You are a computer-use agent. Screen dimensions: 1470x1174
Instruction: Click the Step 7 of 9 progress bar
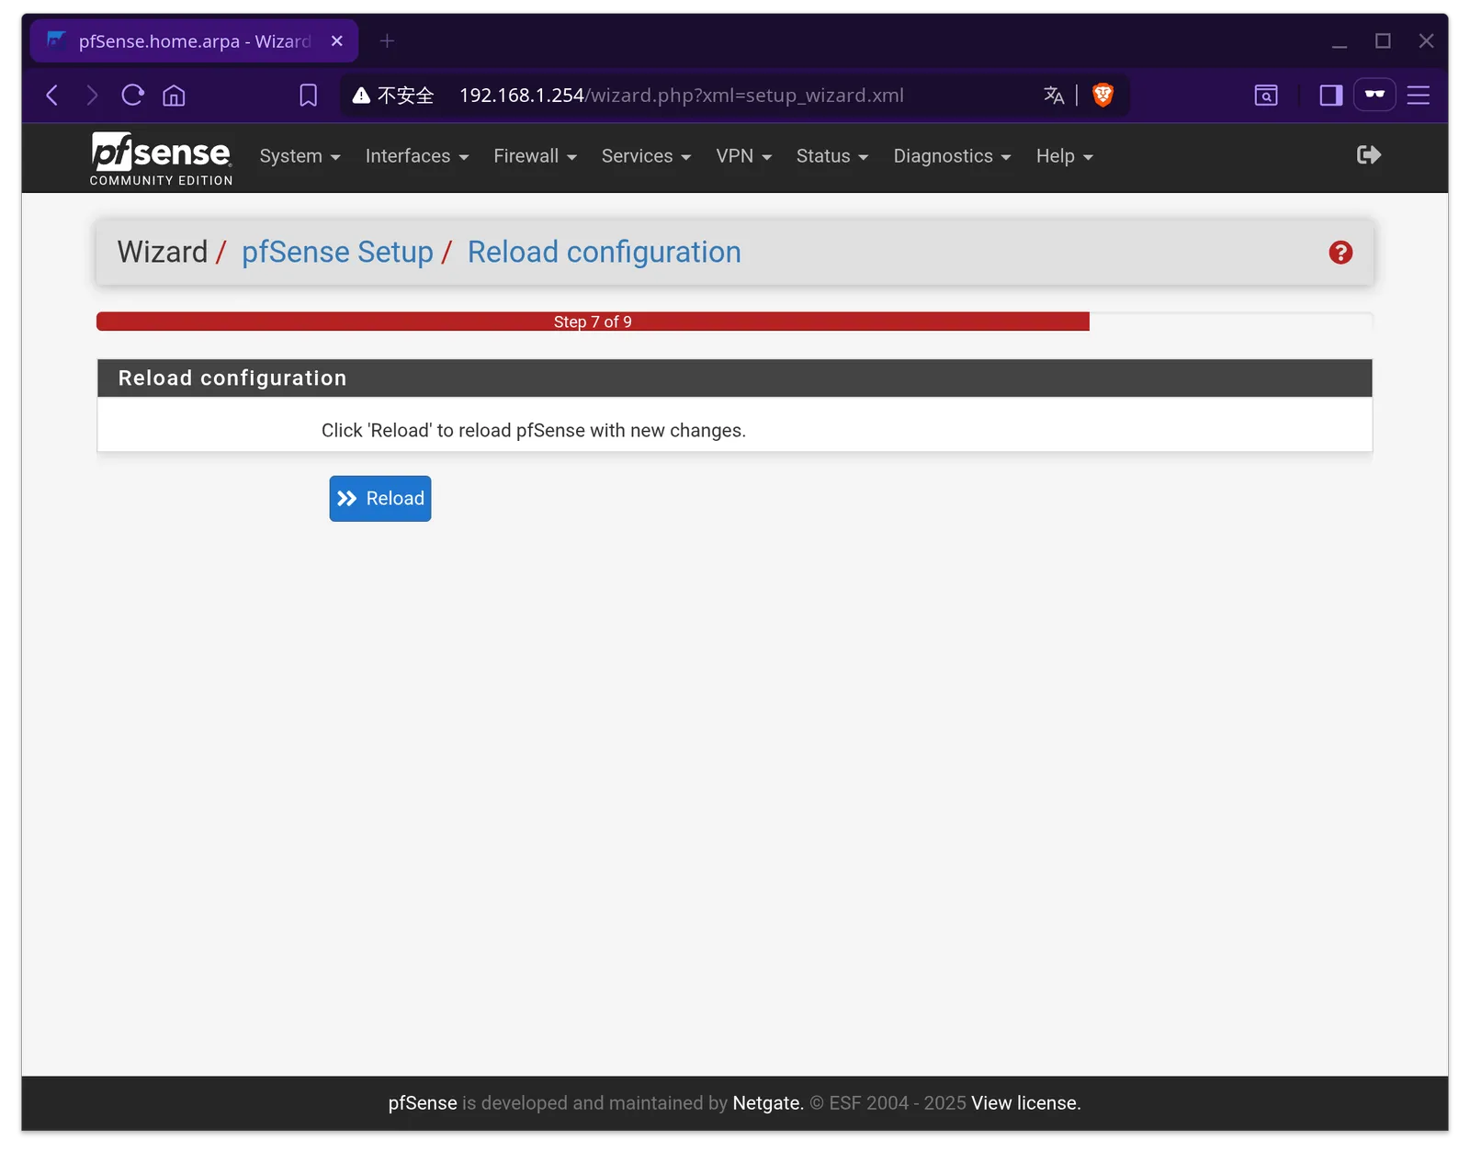(593, 322)
